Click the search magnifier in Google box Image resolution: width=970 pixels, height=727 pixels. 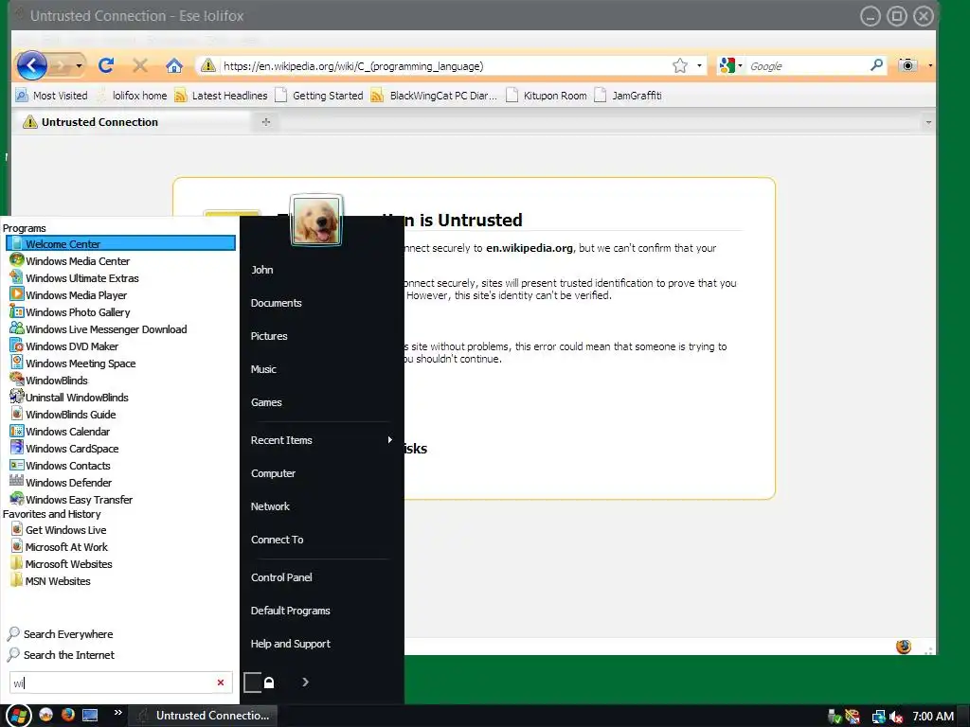(x=876, y=65)
